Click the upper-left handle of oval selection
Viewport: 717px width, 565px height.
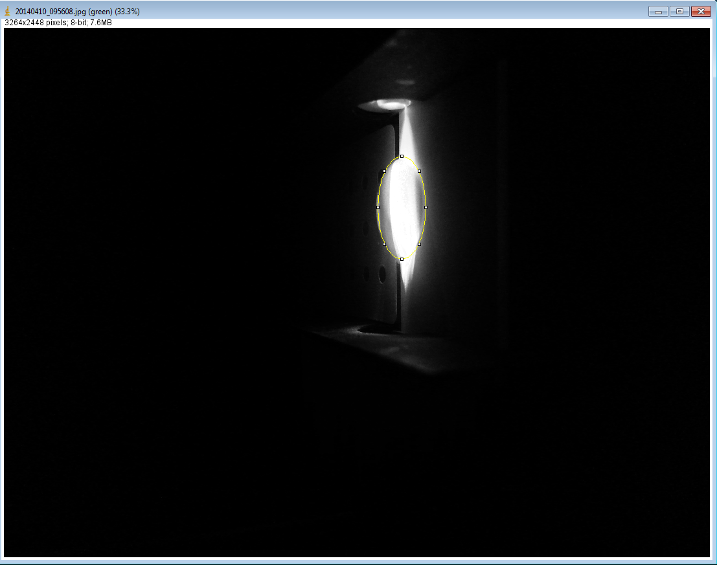point(385,171)
